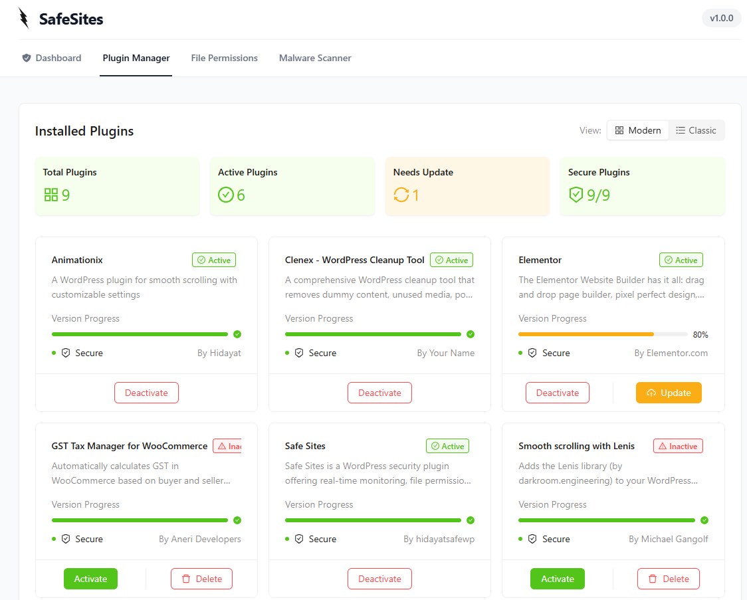
Task: Click the 'By hidayatsafewp' author text
Action: pyautogui.click(x=439, y=539)
